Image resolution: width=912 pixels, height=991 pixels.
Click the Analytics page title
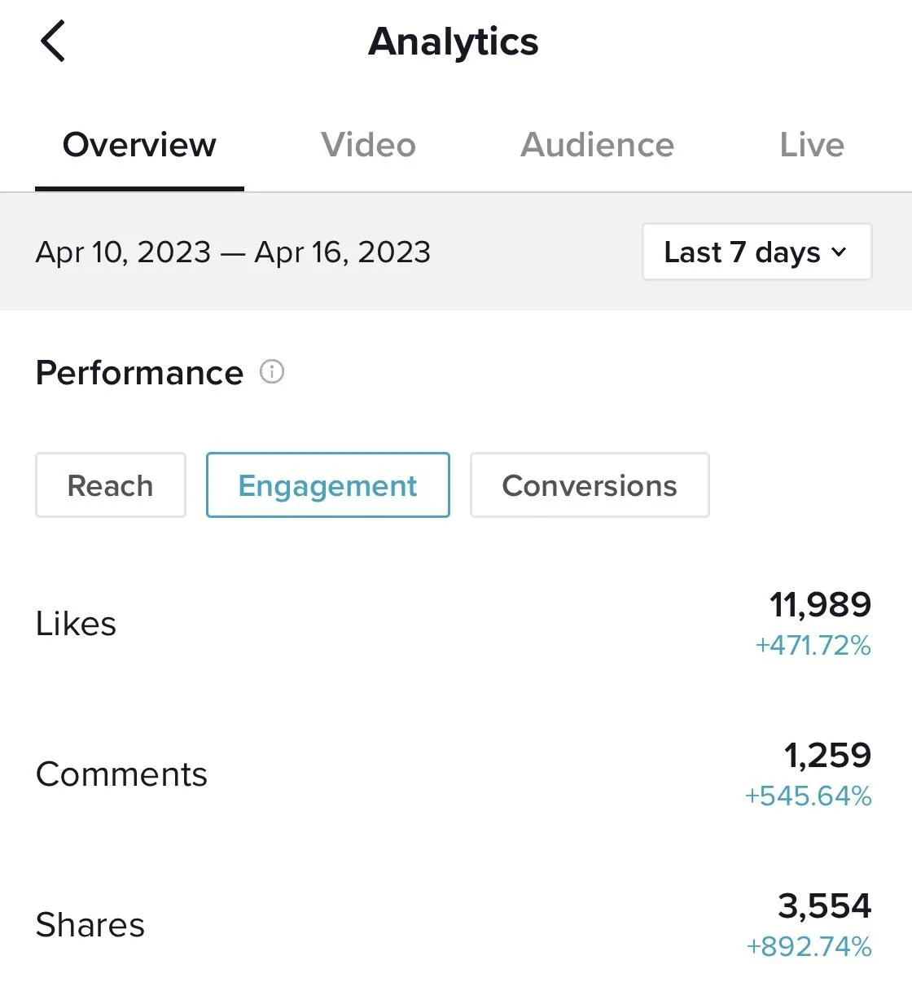pyautogui.click(x=454, y=42)
